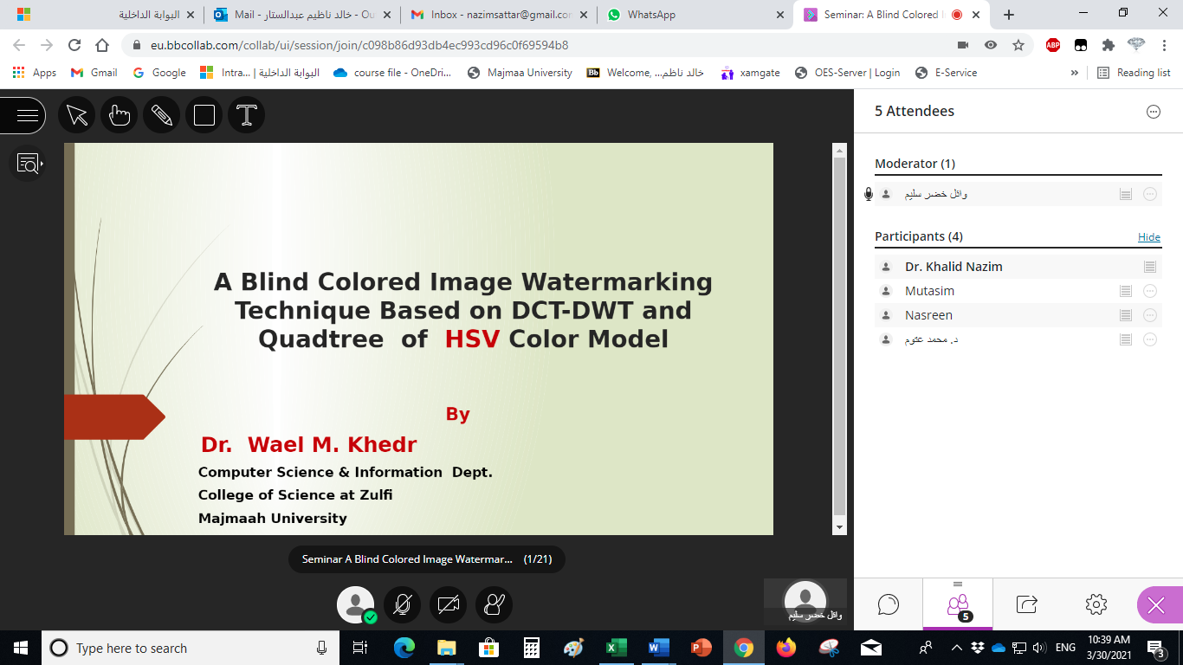Switch to the WhatsApp browser tab

pos(697,15)
